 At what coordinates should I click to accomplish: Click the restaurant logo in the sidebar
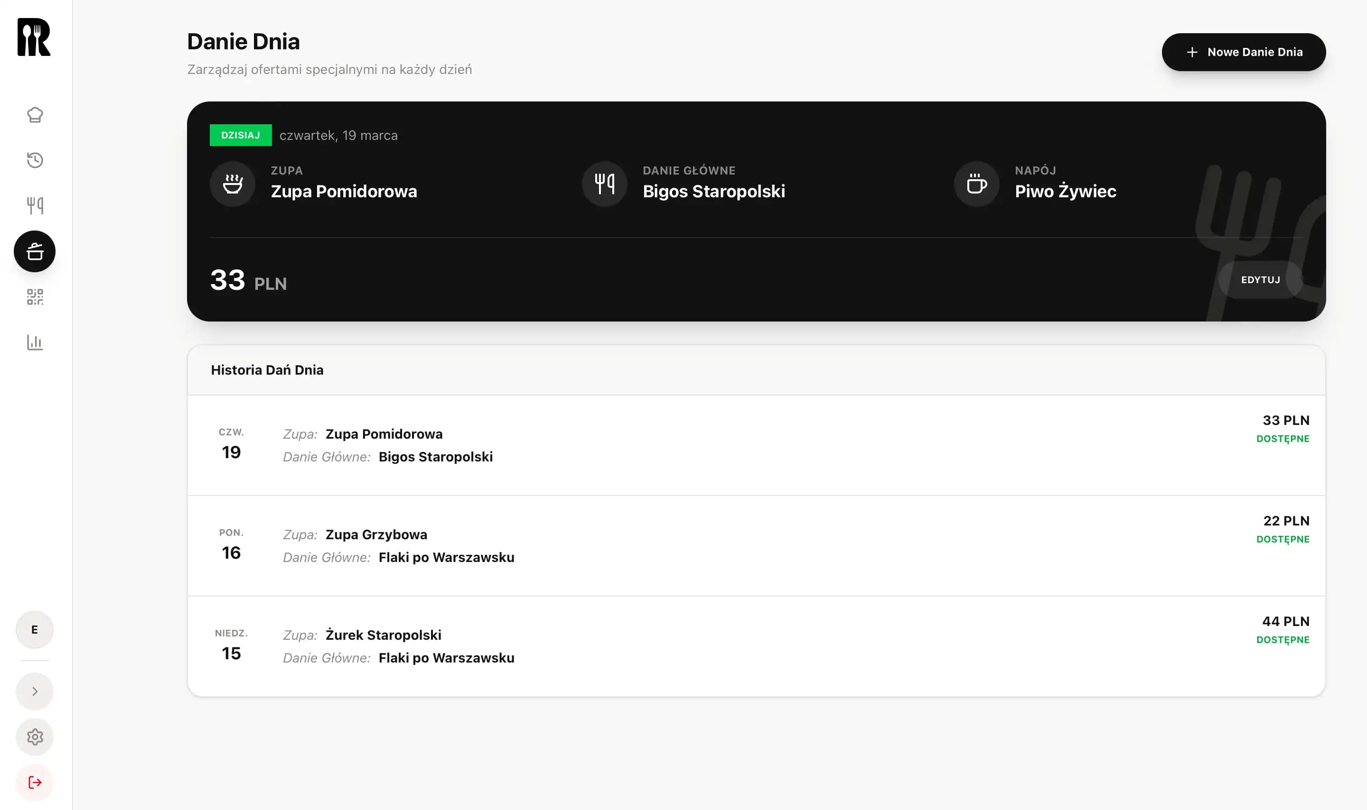click(34, 37)
